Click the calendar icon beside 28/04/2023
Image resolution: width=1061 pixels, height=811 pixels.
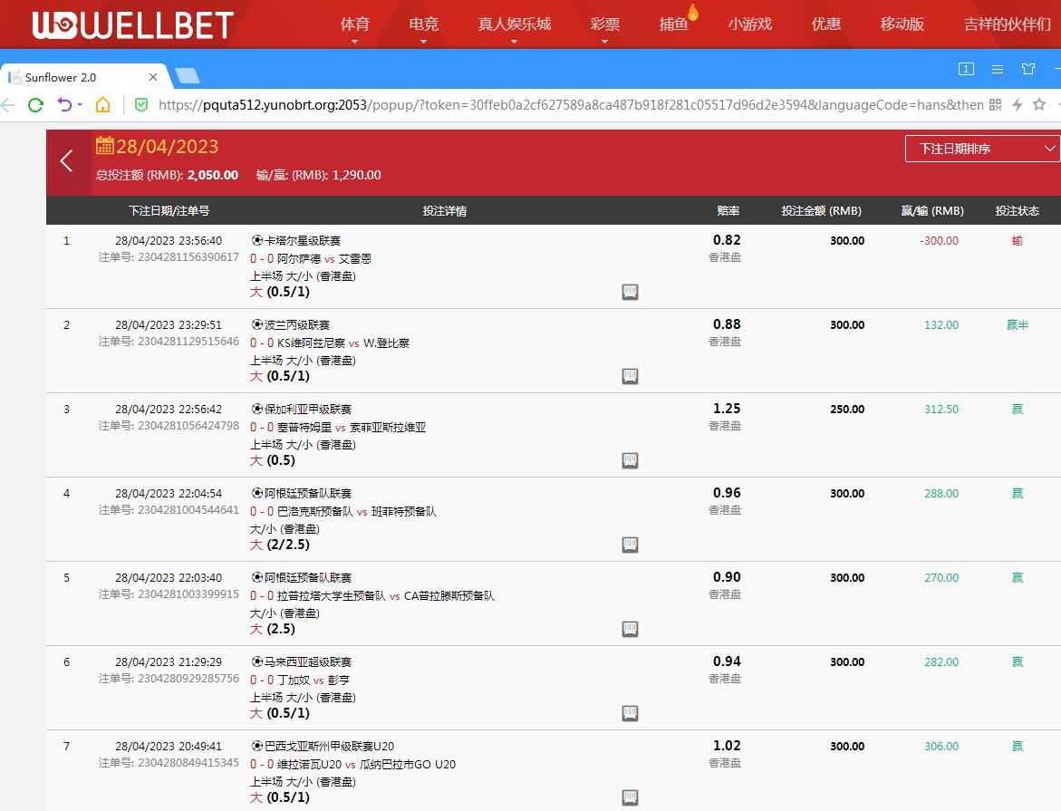104,146
